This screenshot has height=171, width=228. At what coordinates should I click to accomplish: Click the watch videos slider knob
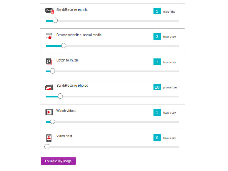coord(52,122)
